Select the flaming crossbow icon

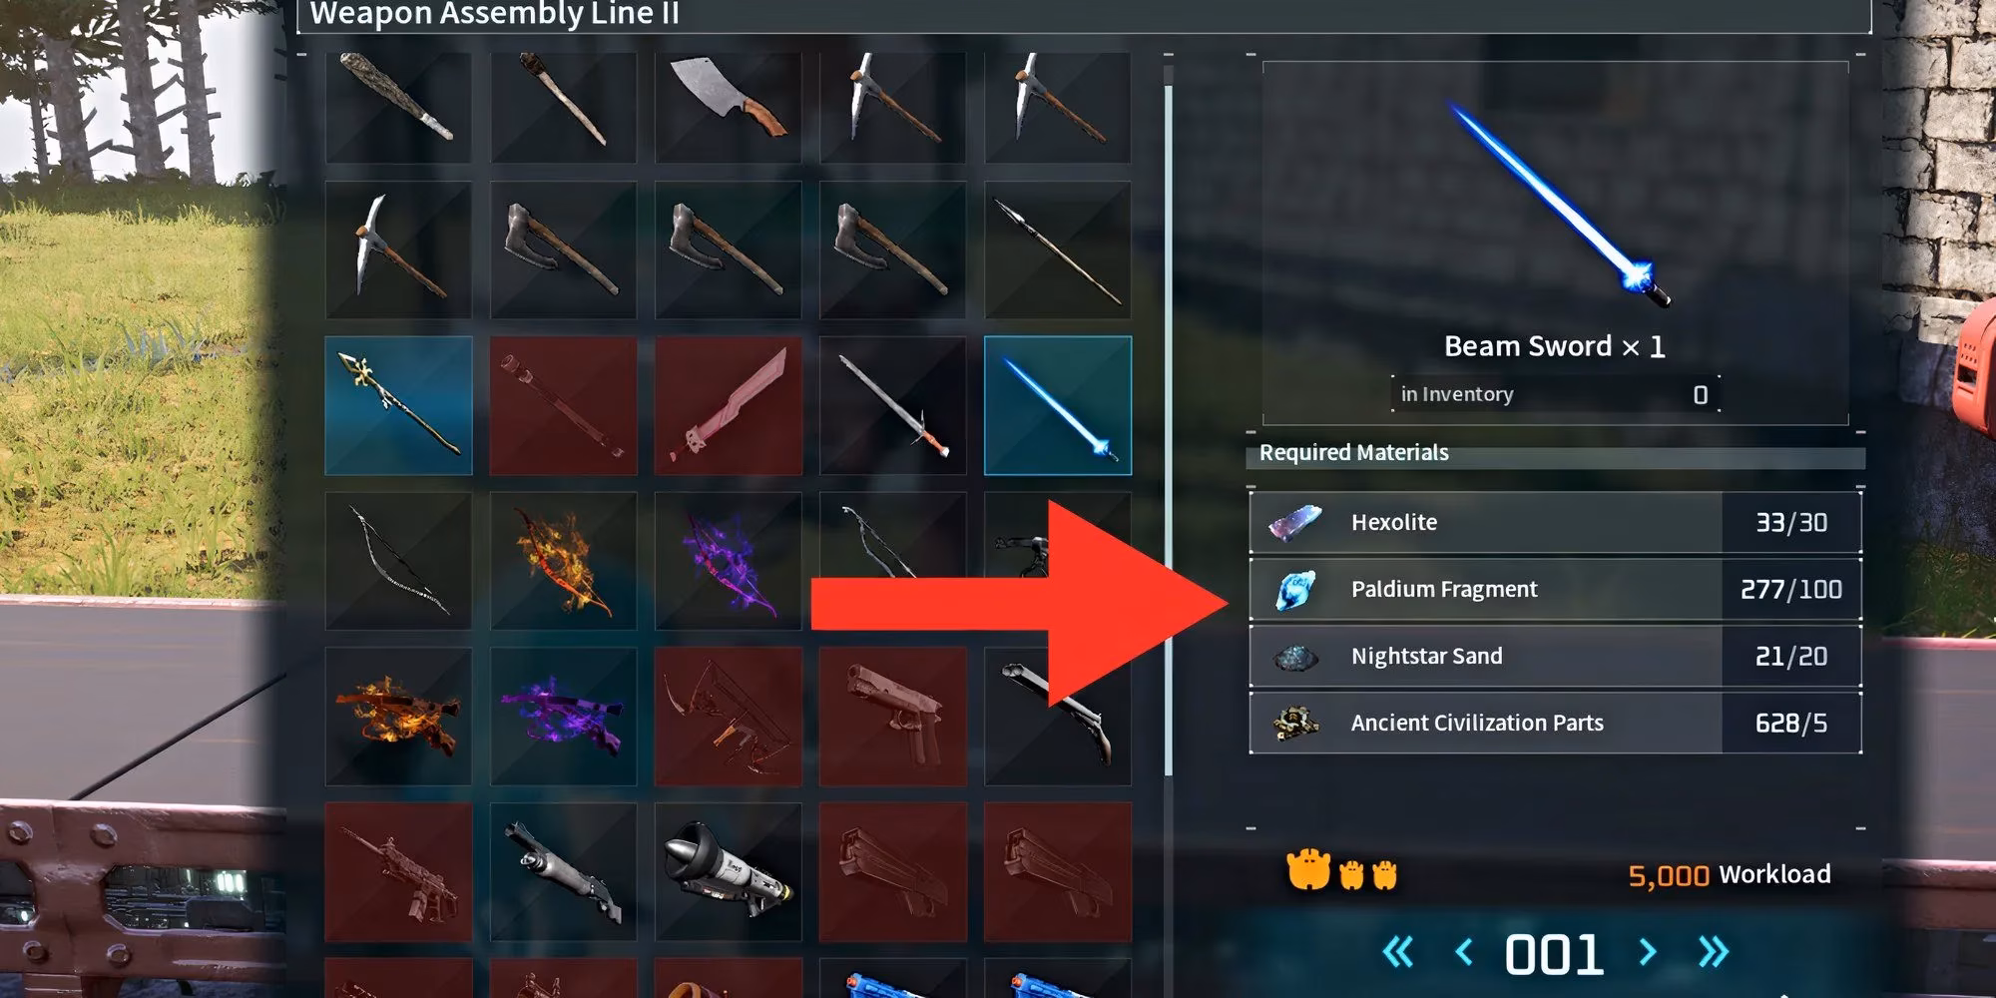pos(398,717)
